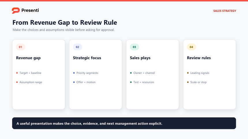This screenshot has width=248, height=139.
Task: Click the 03 number badge
Action: click(x=134, y=47)
